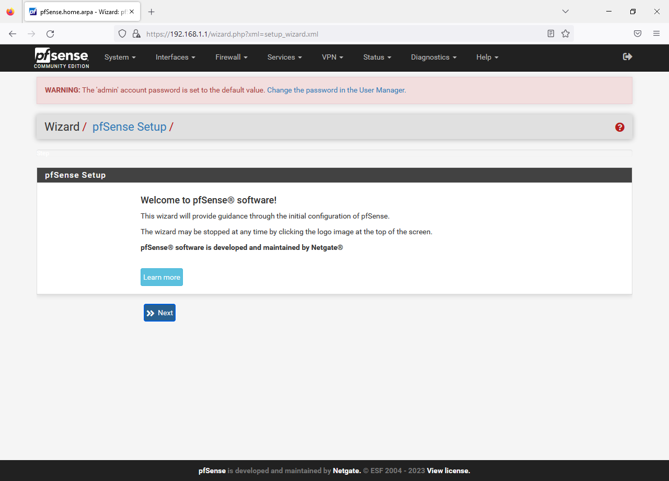Click Change the password in User Manager link
The height and width of the screenshot is (481, 669).
337,90
